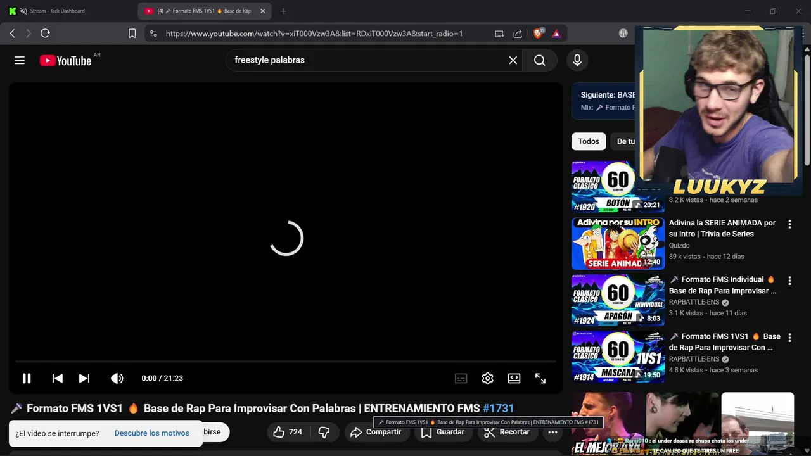Viewport: 811px width, 456px height.
Task: Open more actions three-dot menu under video
Action: tap(552, 432)
